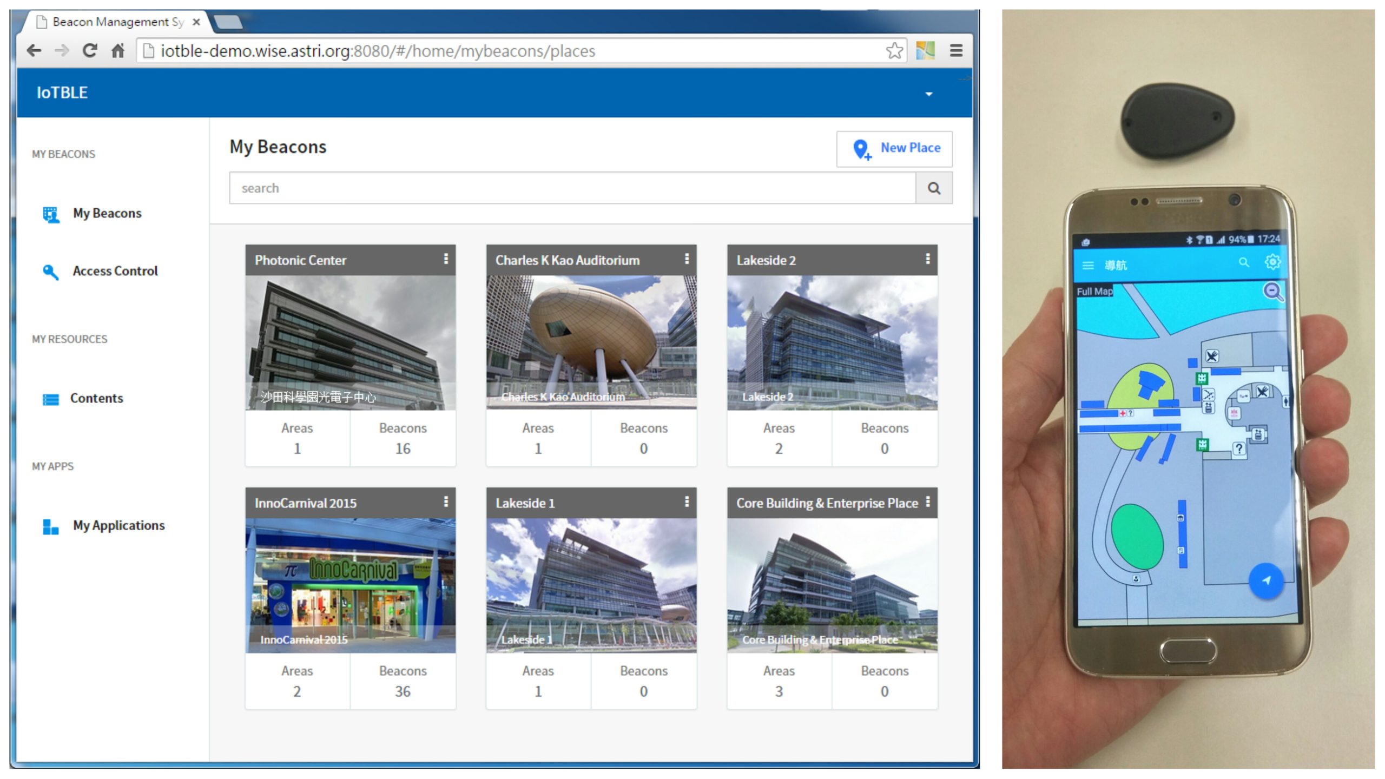The width and height of the screenshot is (1385, 779).
Task: Open the Chrome hamburger menu
Action: [956, 51]
